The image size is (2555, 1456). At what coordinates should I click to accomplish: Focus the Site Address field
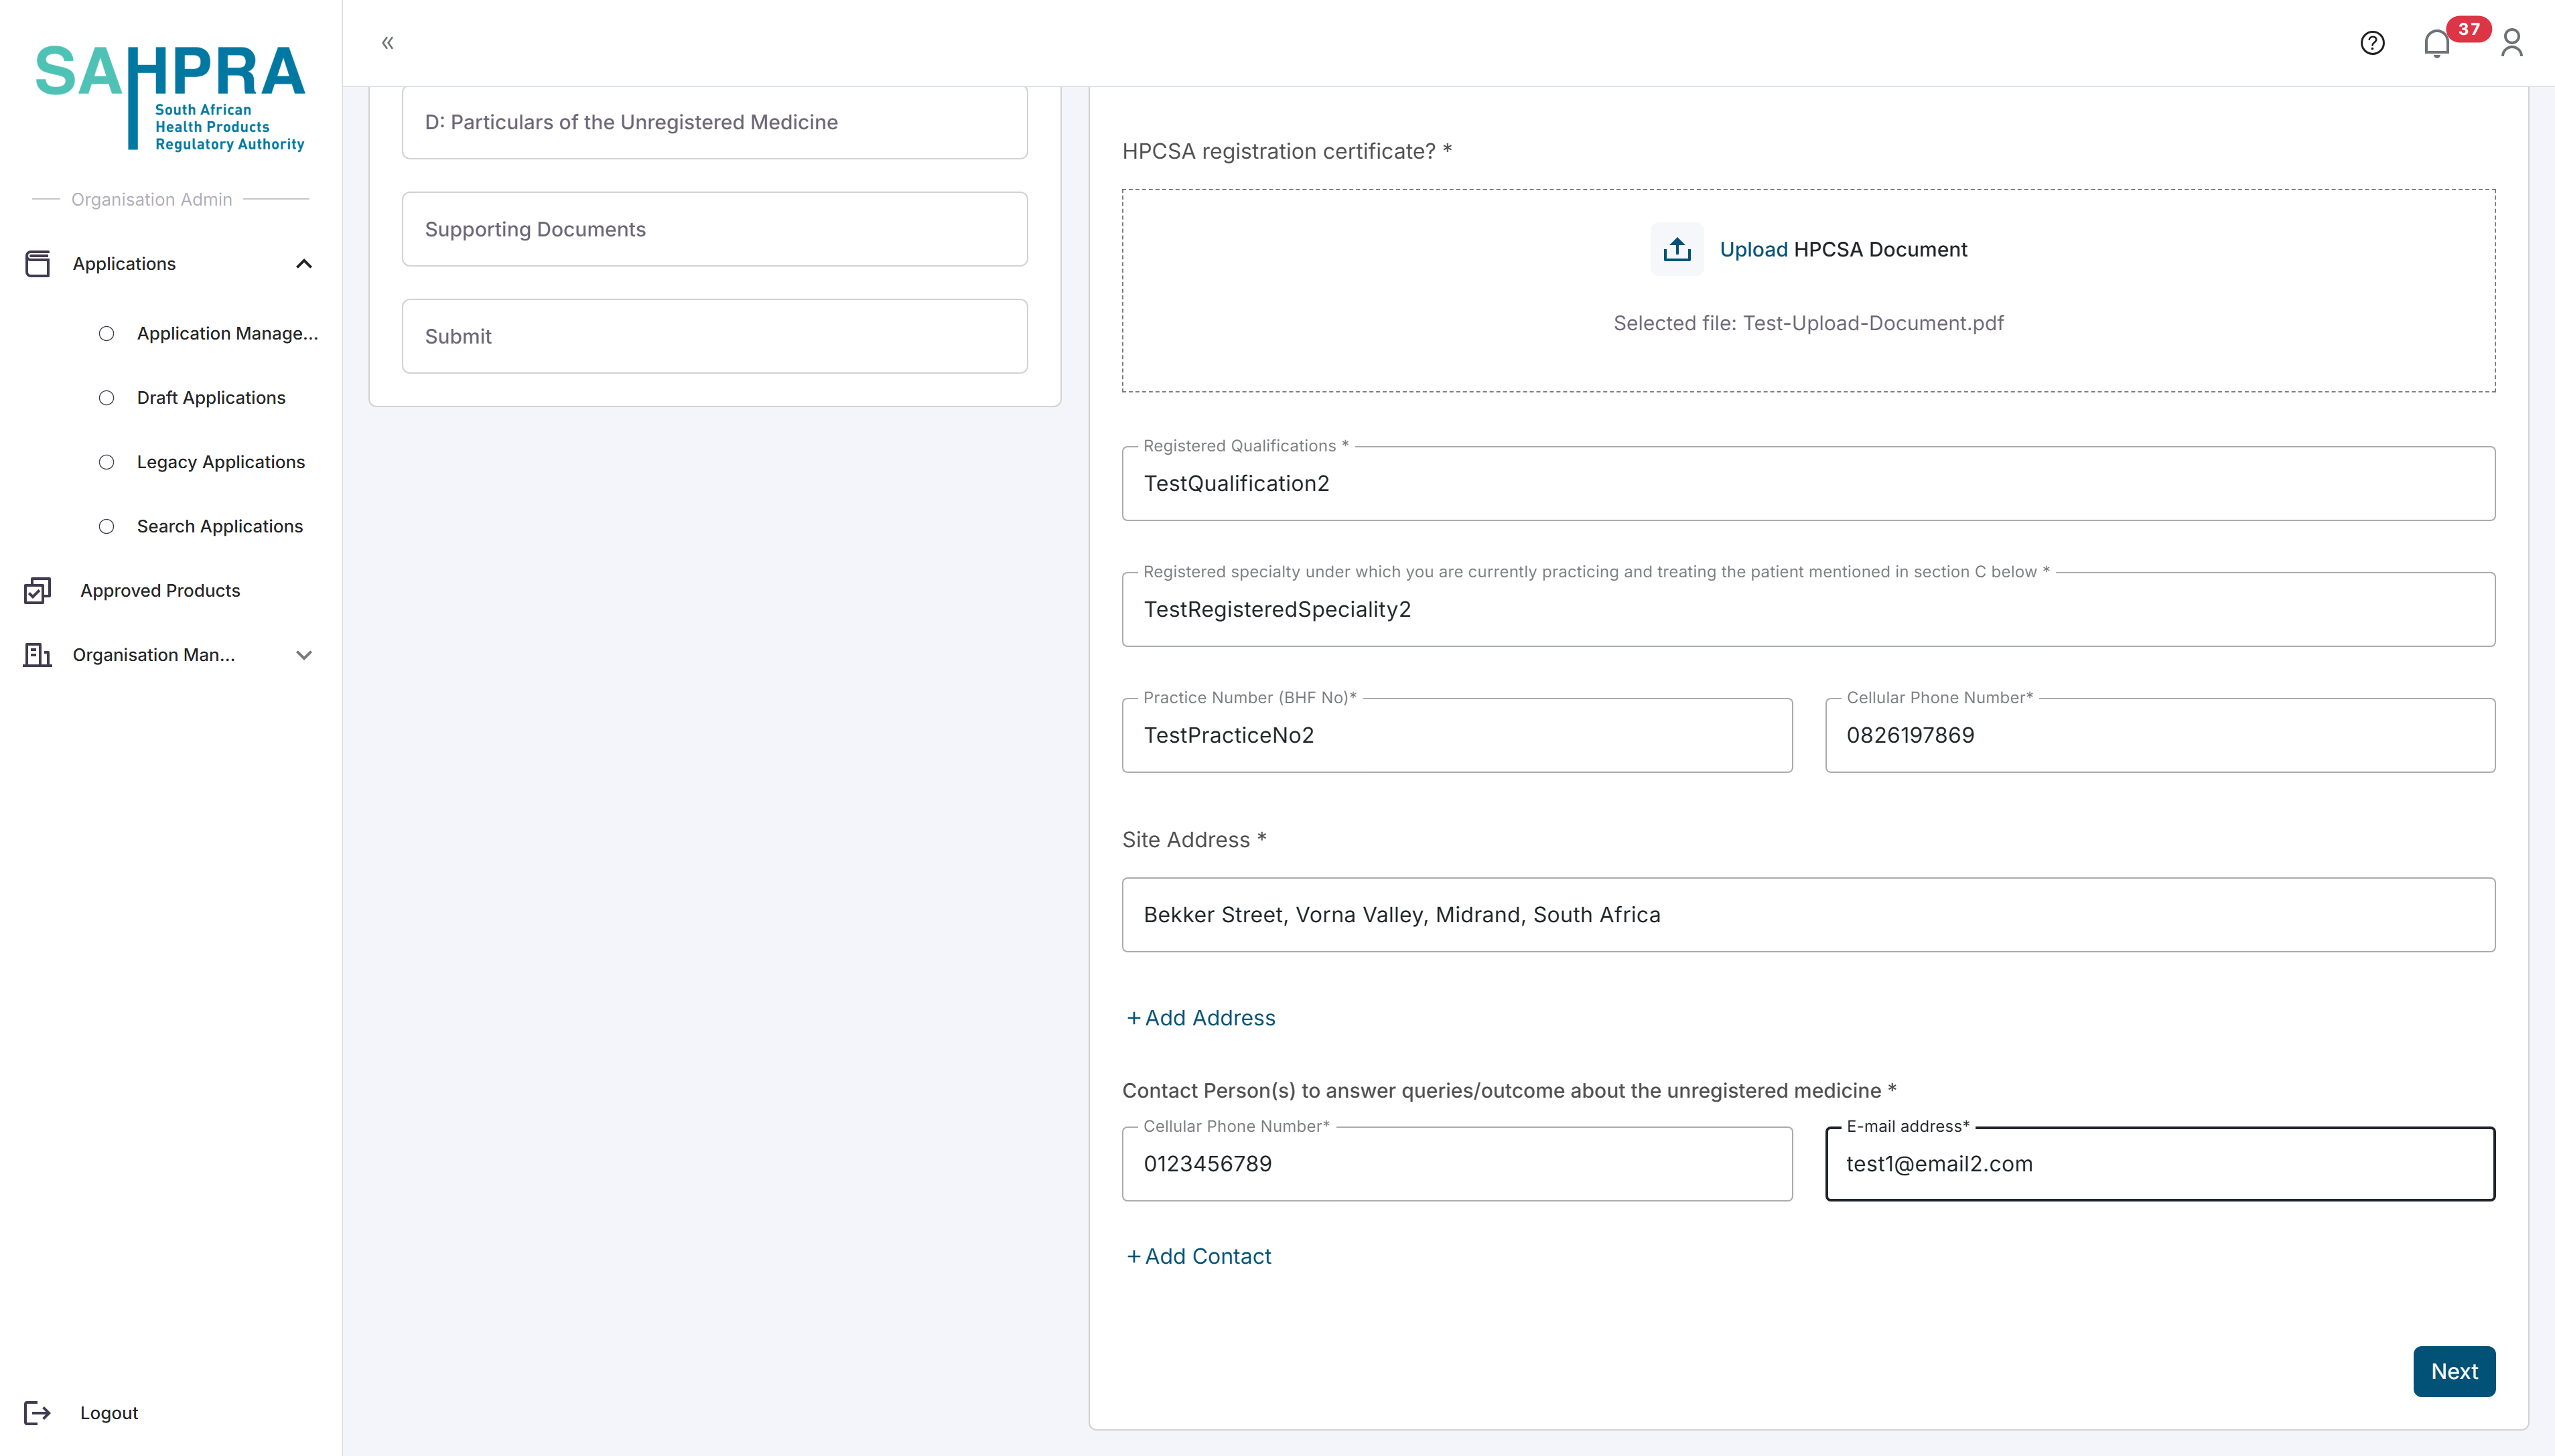click(x=1808, y=915)
